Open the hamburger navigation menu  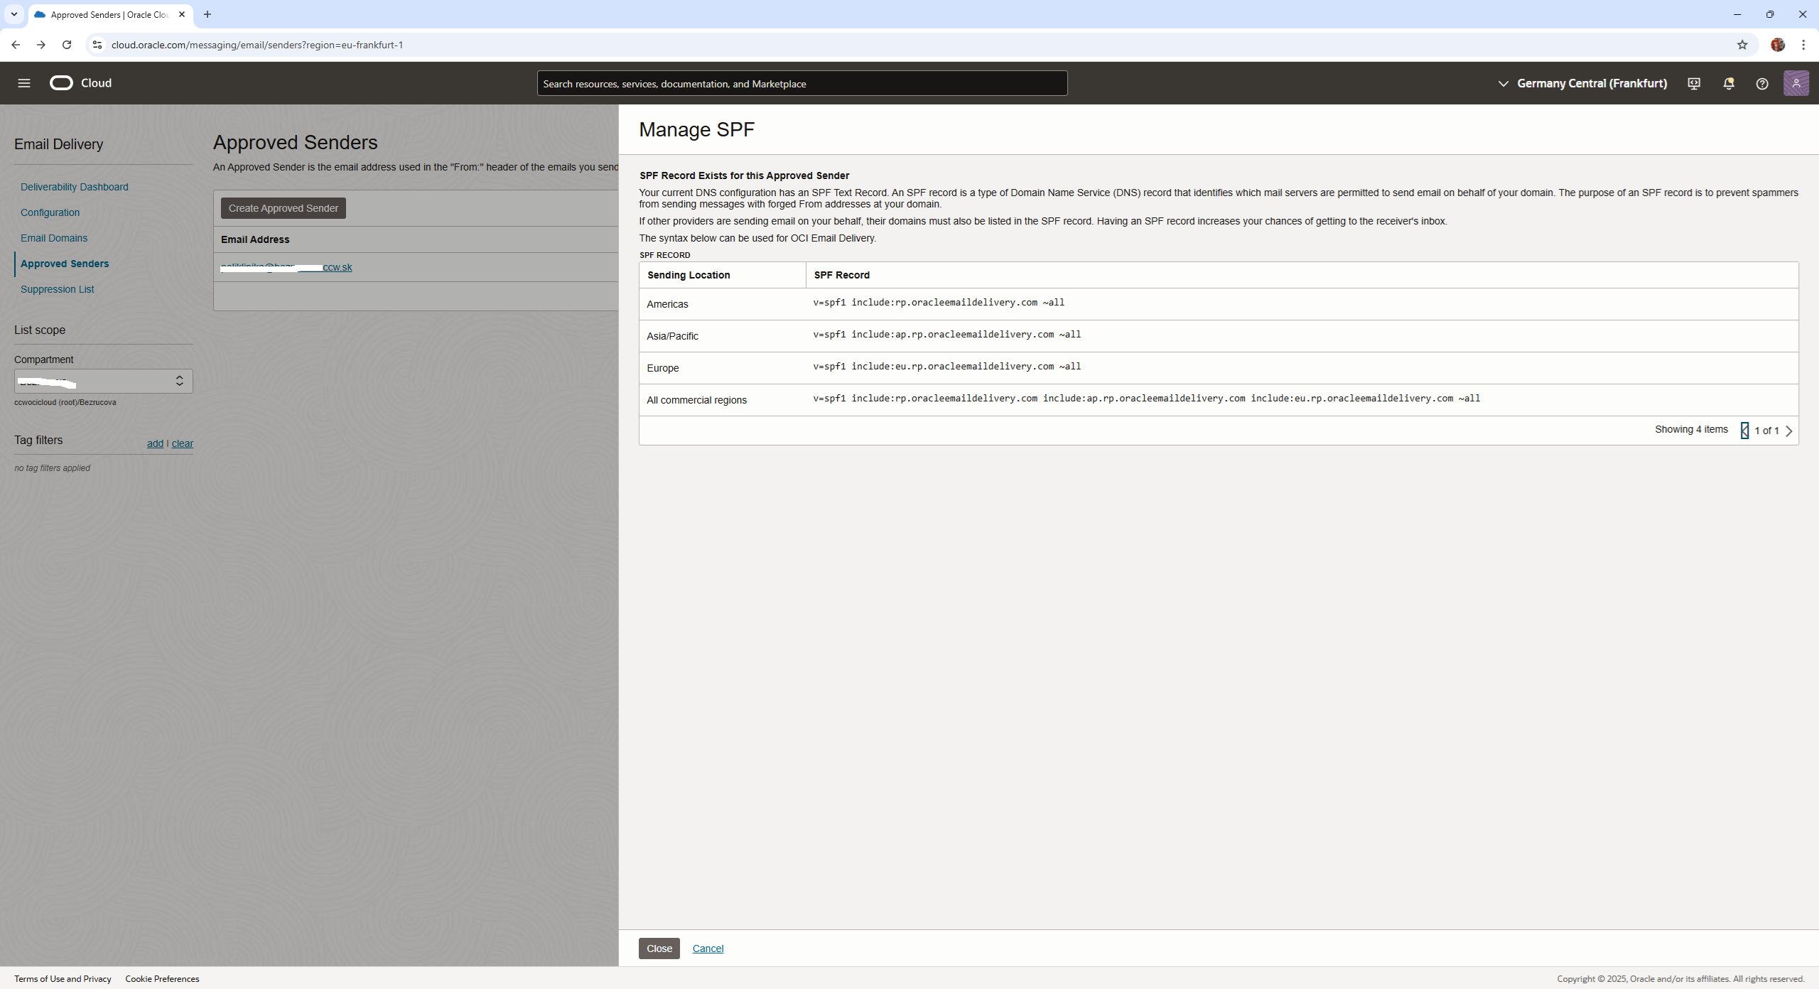coord(24,83)
